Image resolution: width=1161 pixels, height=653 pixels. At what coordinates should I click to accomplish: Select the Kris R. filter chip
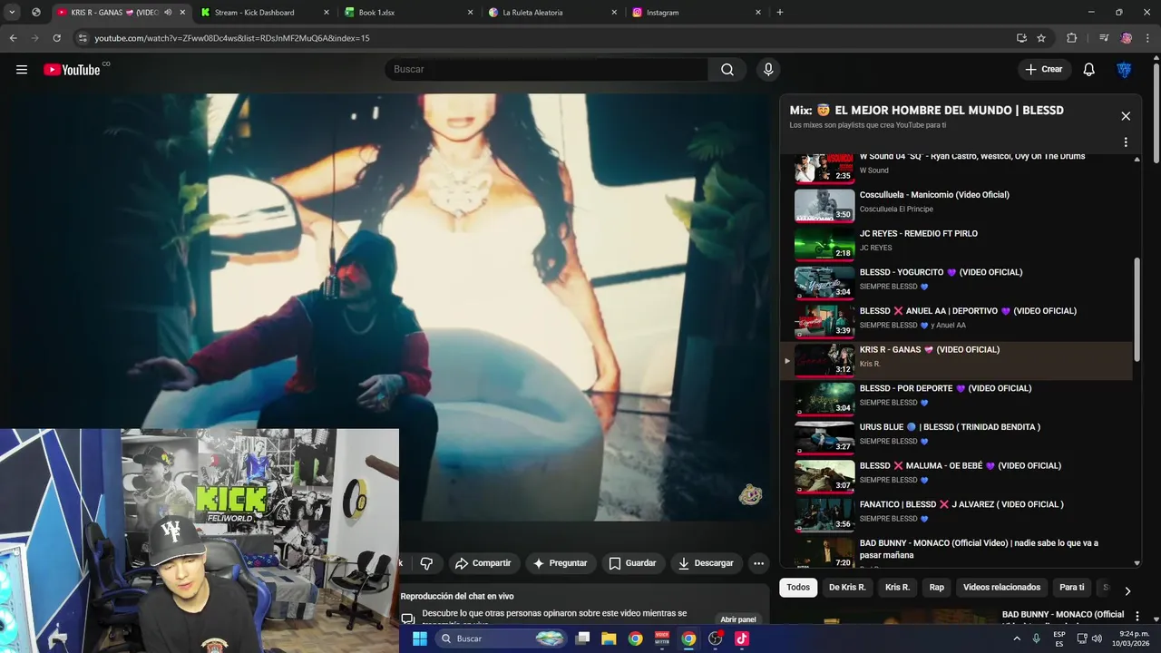tap(897, 588)
